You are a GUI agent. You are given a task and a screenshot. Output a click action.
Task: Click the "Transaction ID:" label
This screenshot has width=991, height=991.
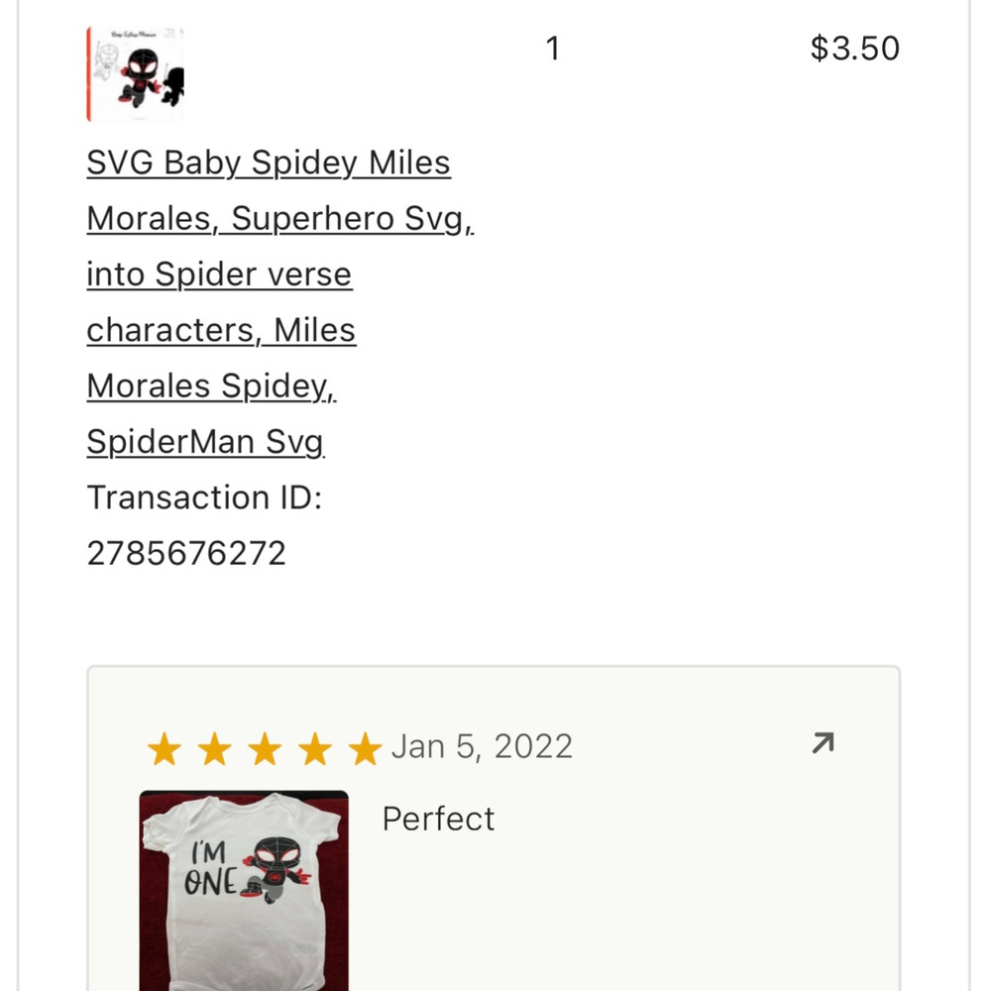tap(204, 496)
